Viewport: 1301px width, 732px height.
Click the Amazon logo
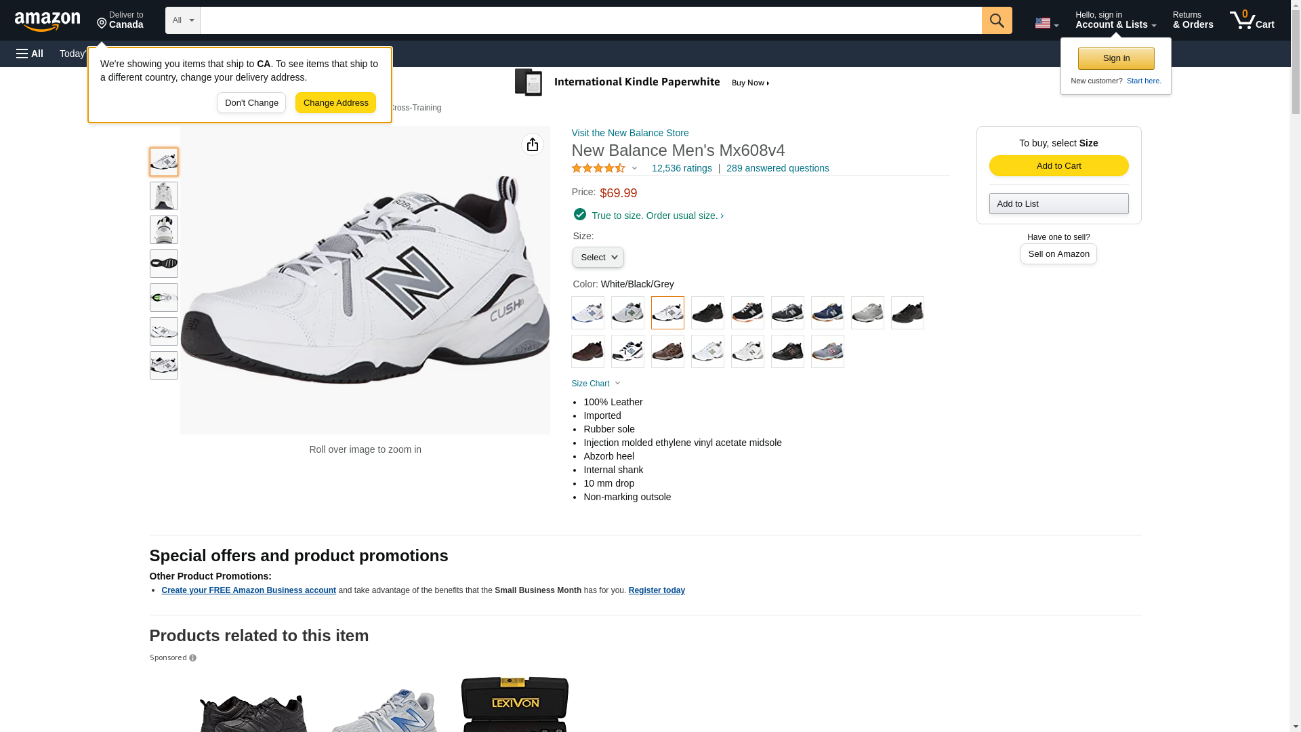pyautogui.click(x=47, y=21)
